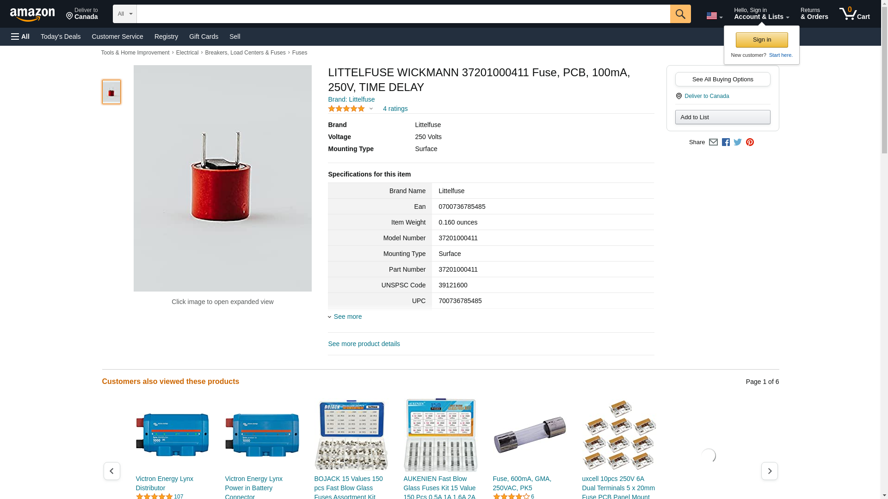
Task: Share product via email icon
Action: point(713,142)
